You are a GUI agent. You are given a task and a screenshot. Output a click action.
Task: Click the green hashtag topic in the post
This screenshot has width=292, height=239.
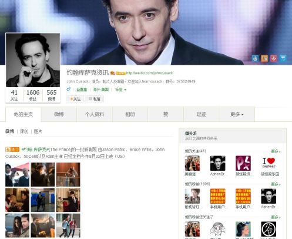click(x=35, y=150)
